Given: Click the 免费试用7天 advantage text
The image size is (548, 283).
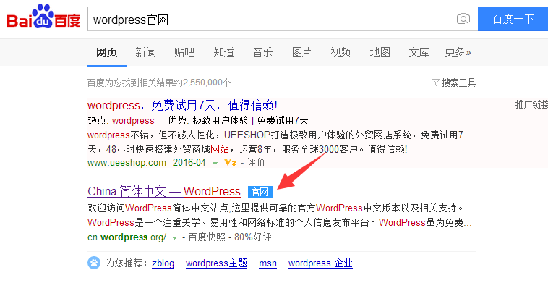Looking at the screenshot, I should pyautogui.click(x=283, y=121).
